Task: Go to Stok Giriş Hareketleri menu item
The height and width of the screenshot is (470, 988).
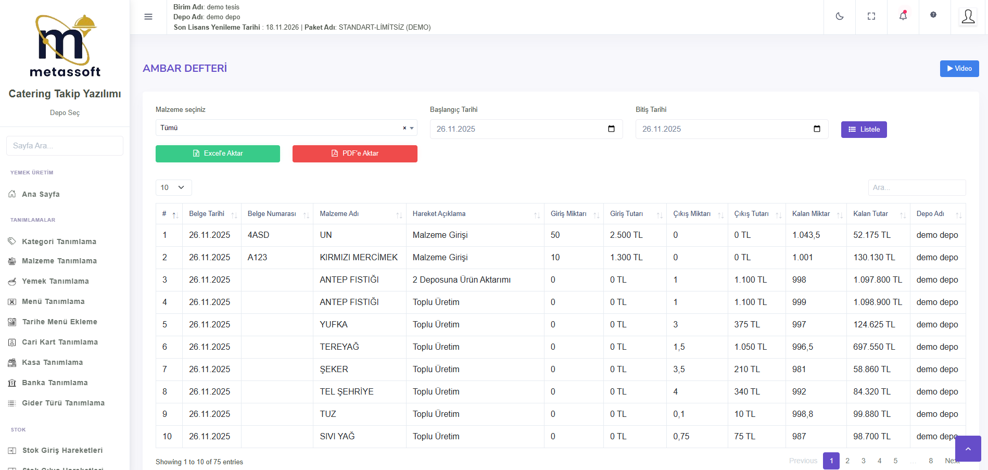Action: click(x=62, y=450)
